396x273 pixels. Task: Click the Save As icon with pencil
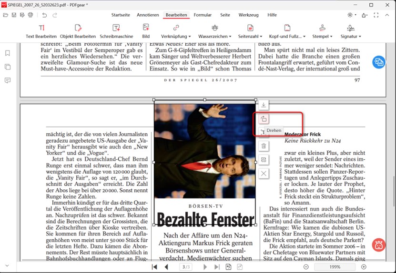pyautogui.click(x=22, y=15)
